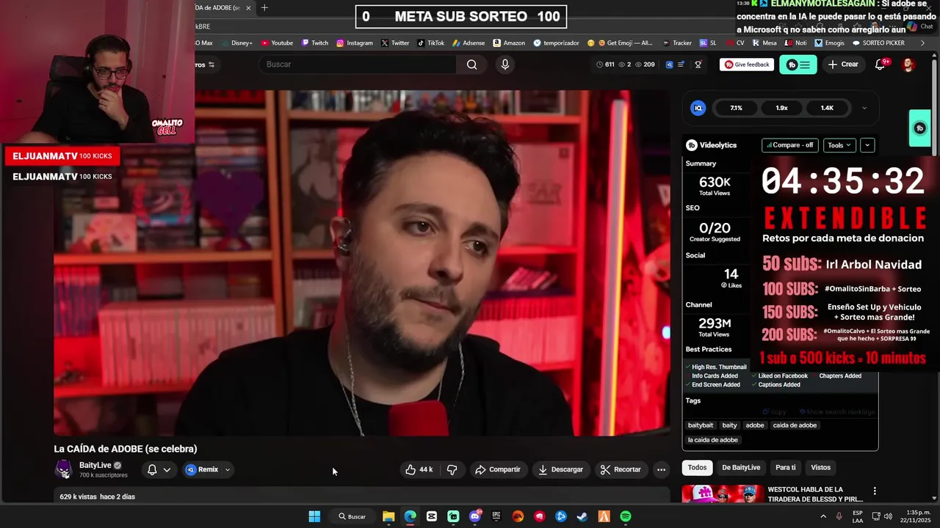
Task: Open Windows Start menu
Action: pos(314,516)
